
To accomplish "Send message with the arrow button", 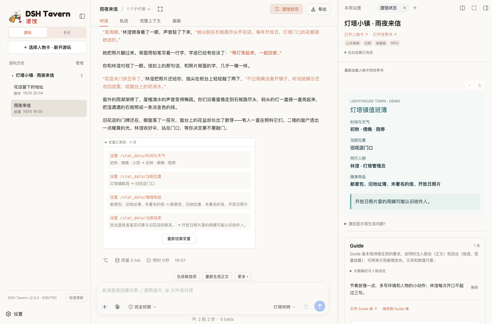I will [320, 306].
